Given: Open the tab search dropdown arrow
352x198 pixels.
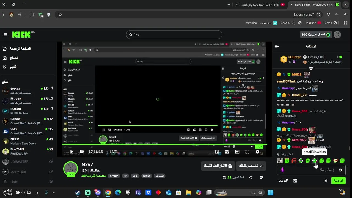Looking at the screenshot, I should tap(346, 5).
